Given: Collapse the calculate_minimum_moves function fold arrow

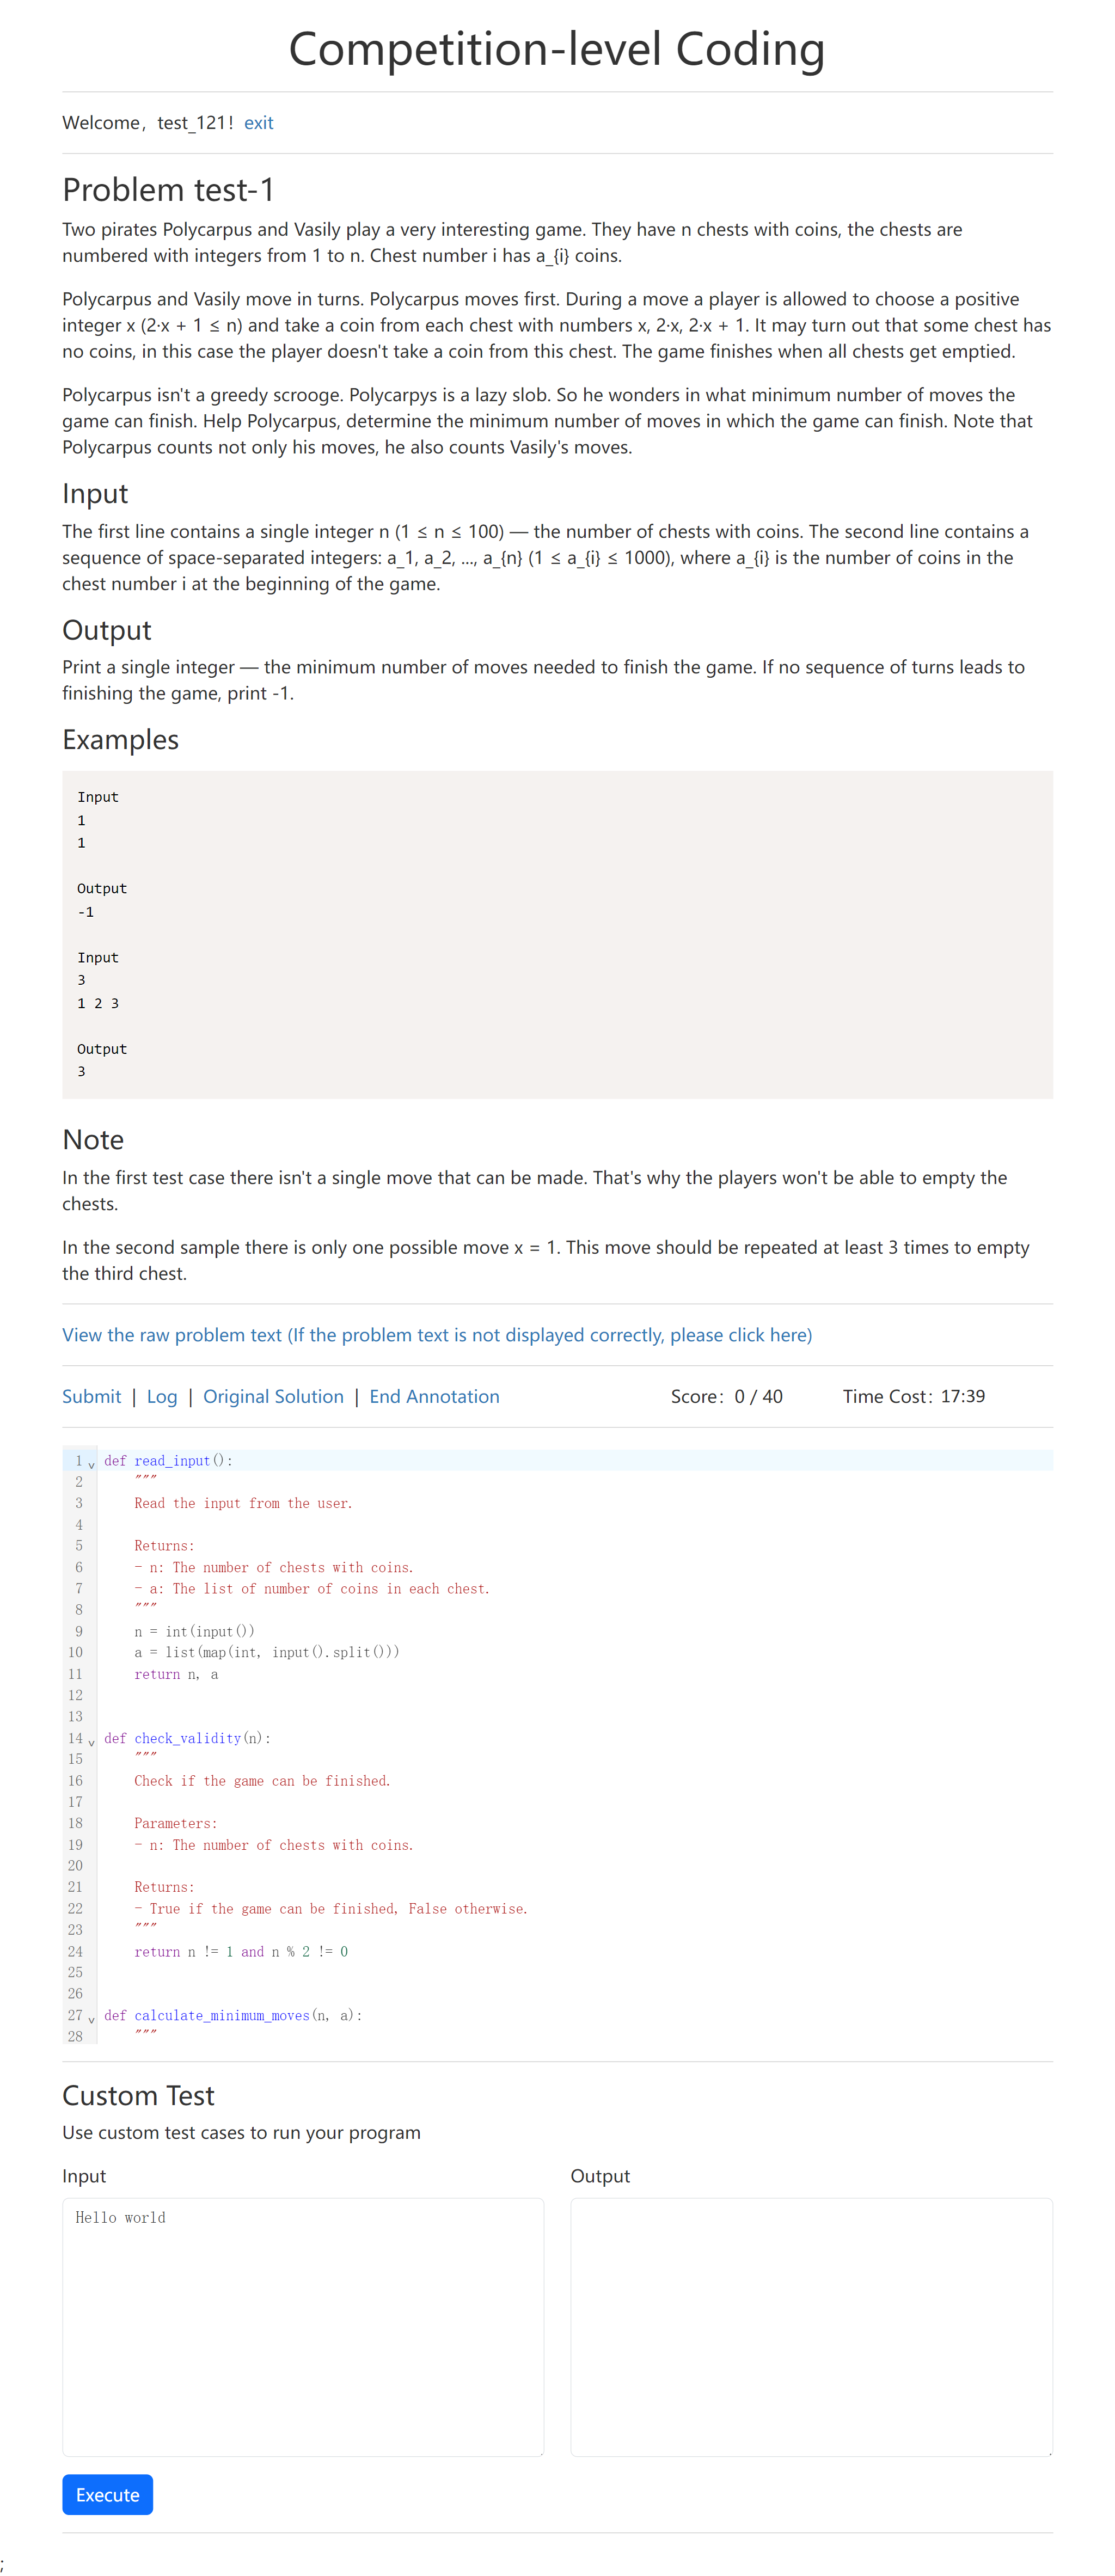Looking at the screenshot, I should [x=91, y=2019].
